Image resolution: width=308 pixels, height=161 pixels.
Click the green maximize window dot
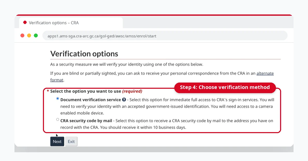point(36,35)
